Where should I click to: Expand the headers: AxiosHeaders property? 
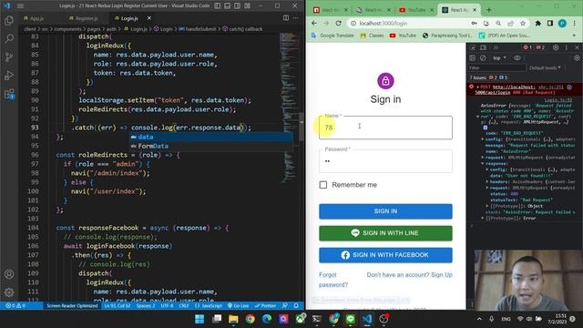(x=487, y=181)
